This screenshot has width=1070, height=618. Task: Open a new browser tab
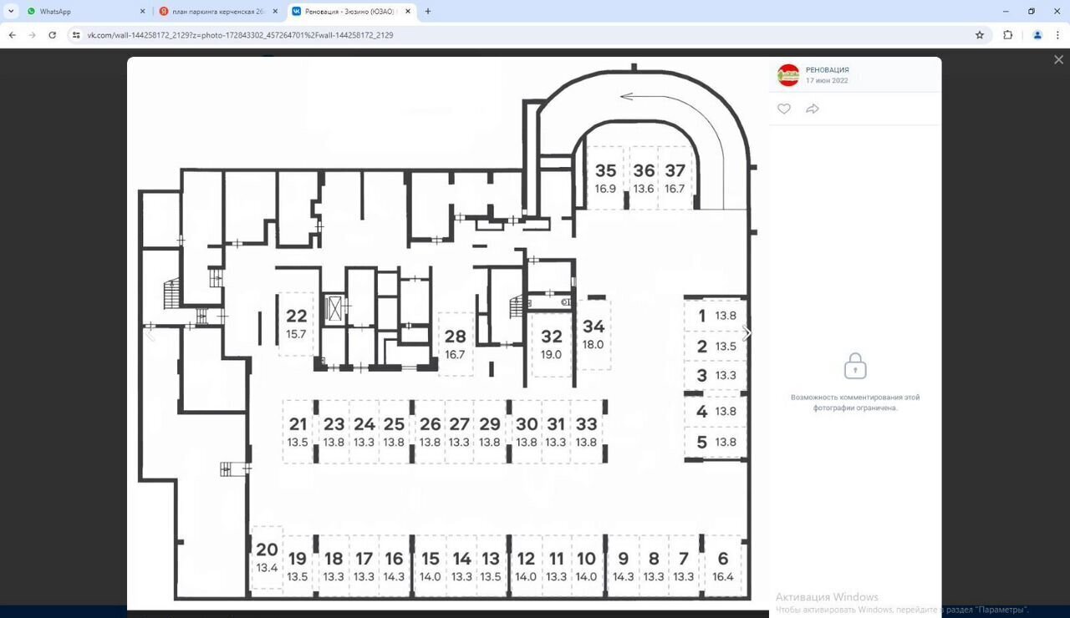click(428, 12)
